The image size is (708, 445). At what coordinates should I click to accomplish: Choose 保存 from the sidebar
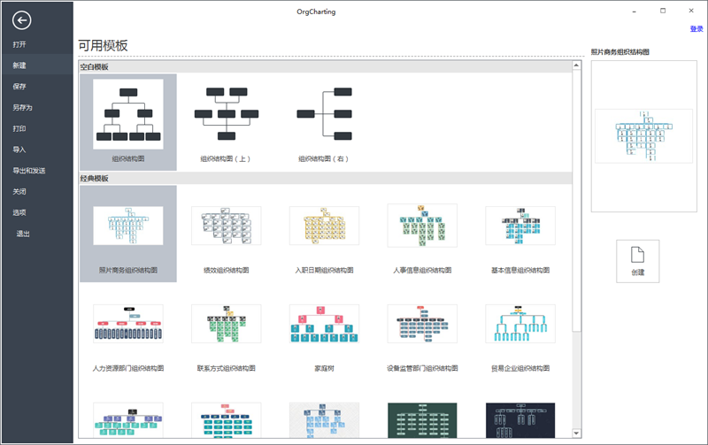(x=19, y=87)
